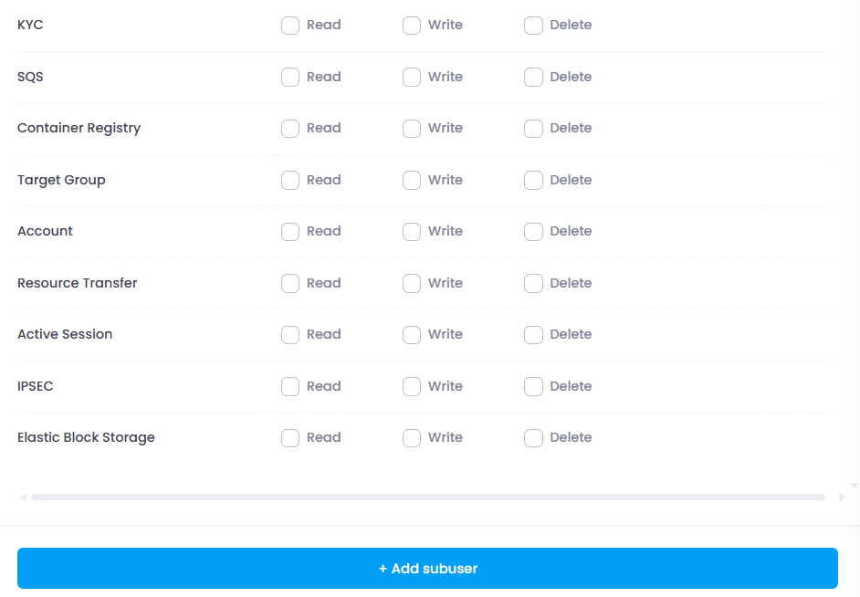Click the scrollbar left arrow
This screenshot has width=860, height=597.
(x=23, y=497)
